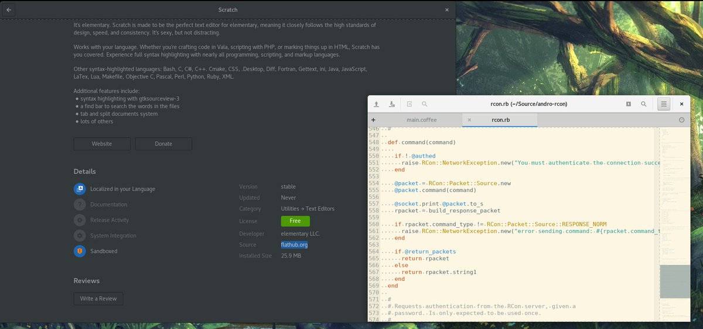Click 'if @return_packets' code line

pyautogui.click(x=425, y=252)
